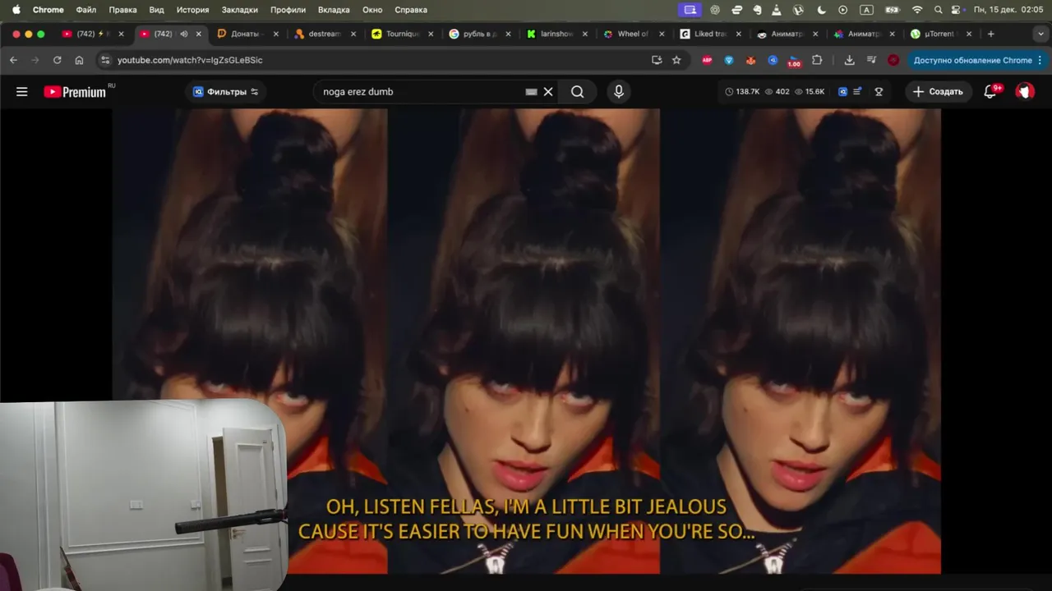Toggle Do Not Disturb moon icon
1052x591 pixels.
pyautogui.click(x=822, y=10)
